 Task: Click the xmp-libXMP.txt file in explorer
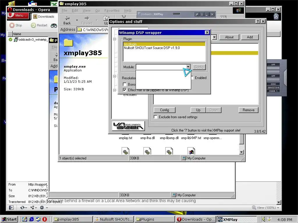[x=191, y=138]
